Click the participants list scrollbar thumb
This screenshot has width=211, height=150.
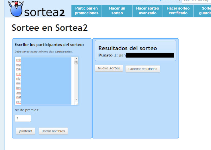(76, 62)
